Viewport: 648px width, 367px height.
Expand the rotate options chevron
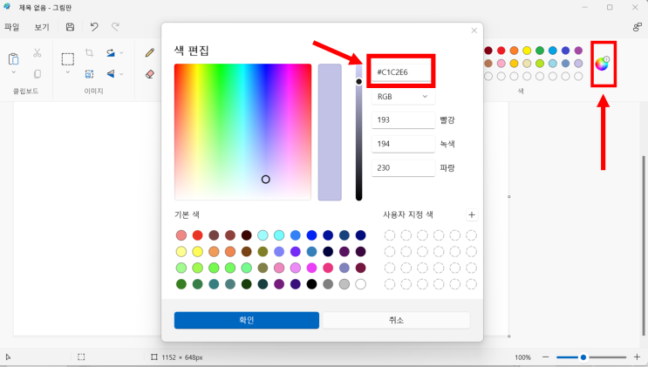(x=121, y=53)
